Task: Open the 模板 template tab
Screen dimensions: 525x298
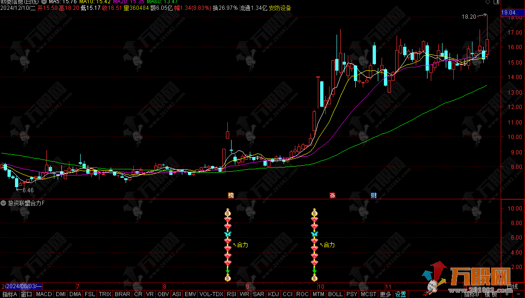Action: 491,295
